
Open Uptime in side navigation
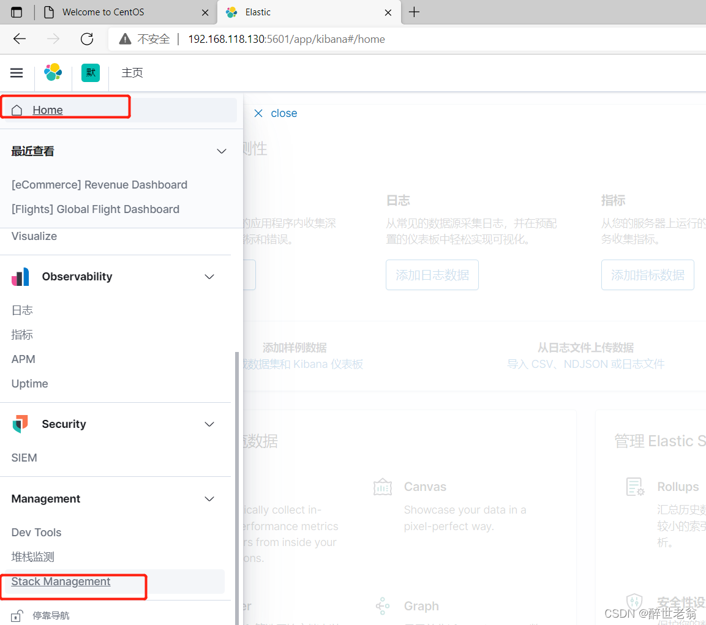tap(30, 384)
